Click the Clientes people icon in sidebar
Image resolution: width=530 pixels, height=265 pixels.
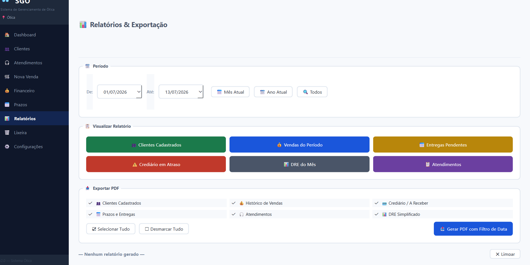[7, 49]
